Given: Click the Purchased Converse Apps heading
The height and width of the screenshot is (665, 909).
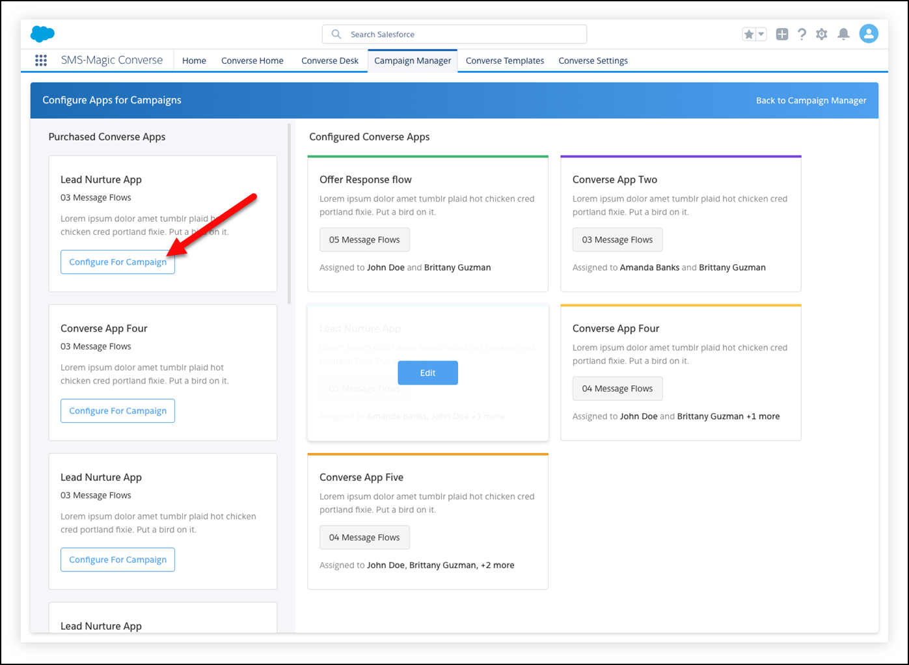Looking at the screenshot, I should click(107, 137).
